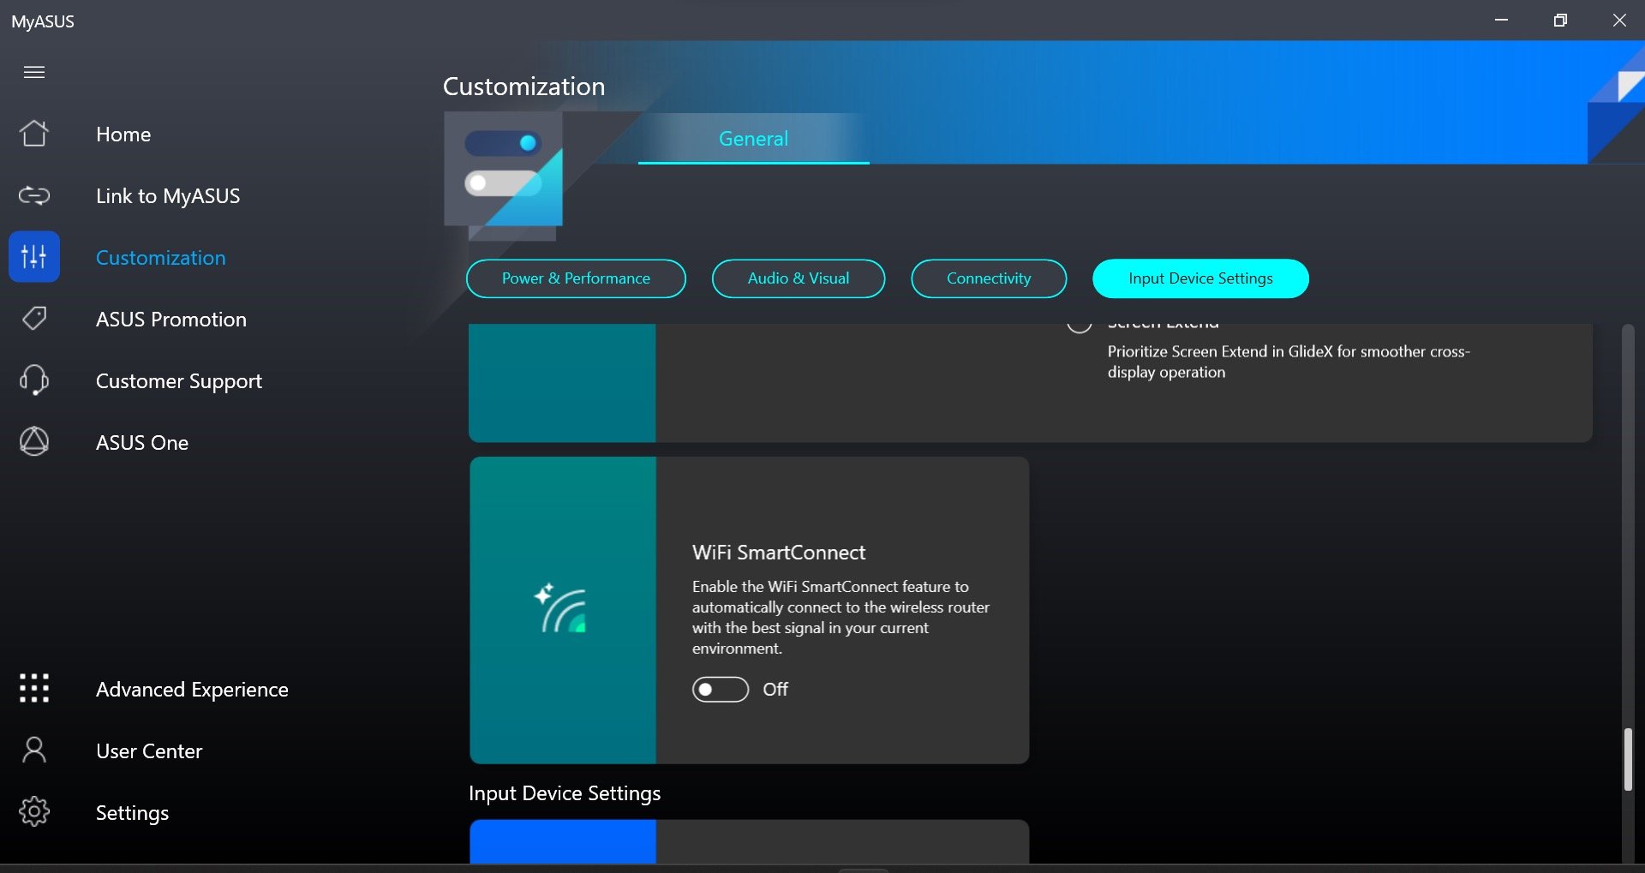Open ASUS One page
The width and height of the screenshot is (1645, 873).
(x=142, y=443)
